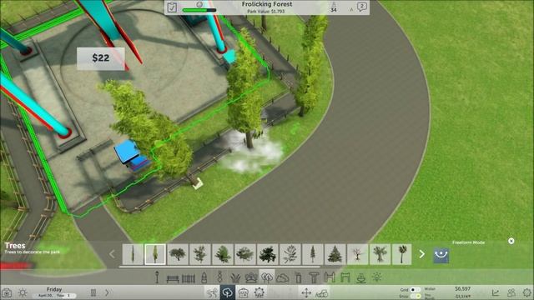Show previous trees with left arrow

click(112, 254)
